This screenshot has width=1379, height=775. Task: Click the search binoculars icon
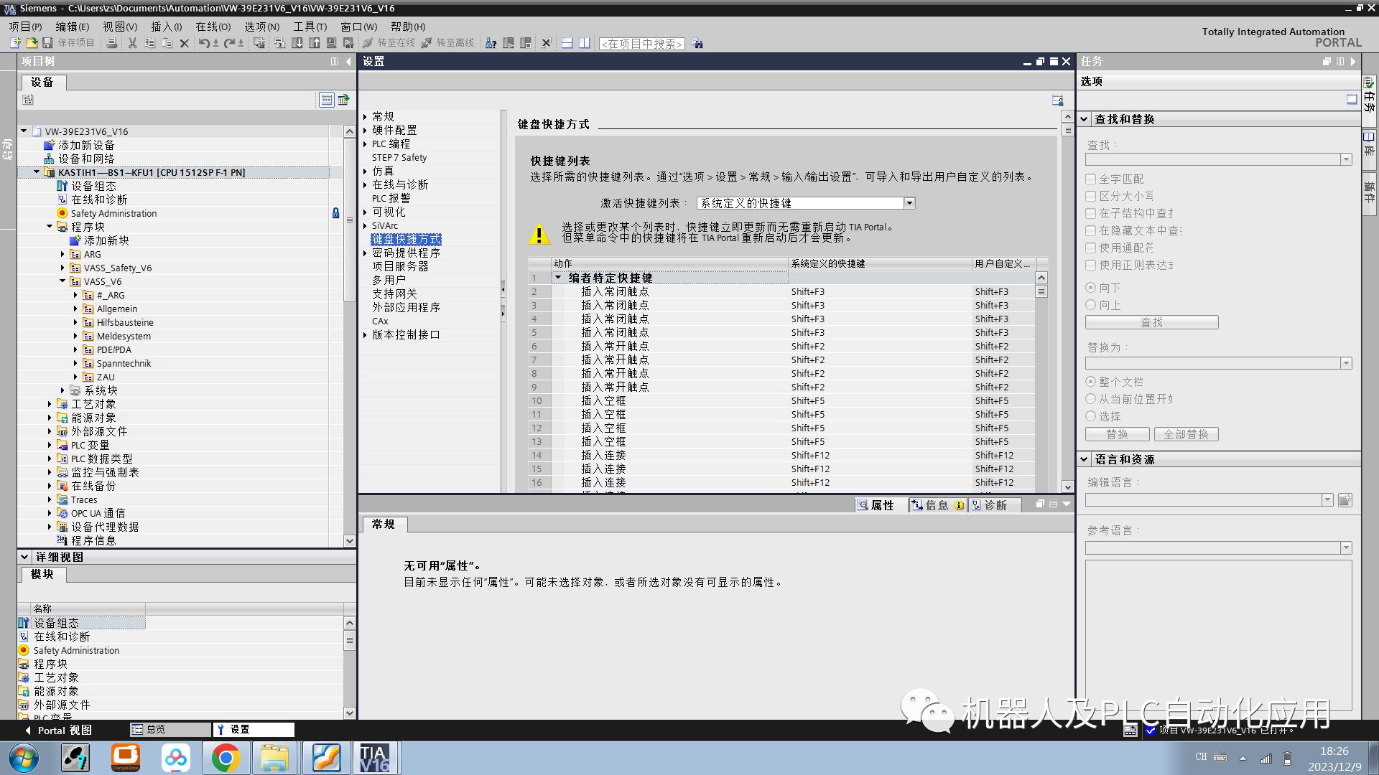697,44
